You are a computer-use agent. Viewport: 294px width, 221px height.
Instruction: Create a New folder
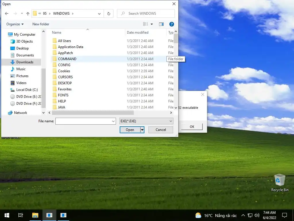[x=41, y=24]
